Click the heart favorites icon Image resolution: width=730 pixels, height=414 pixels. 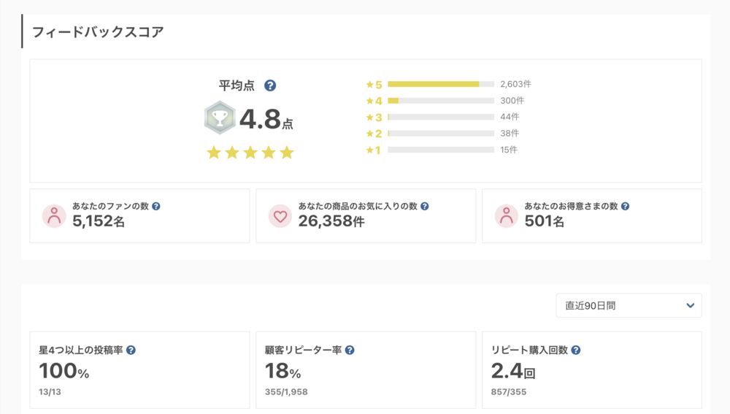pyautogui.click(x=280, y=216)
